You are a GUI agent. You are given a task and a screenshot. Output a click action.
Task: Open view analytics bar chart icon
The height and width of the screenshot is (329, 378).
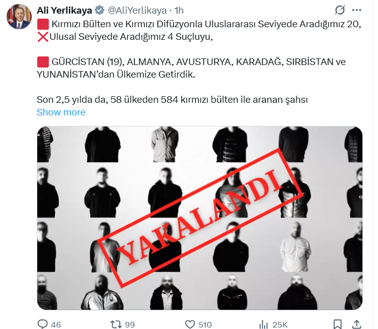coord(263,324)
